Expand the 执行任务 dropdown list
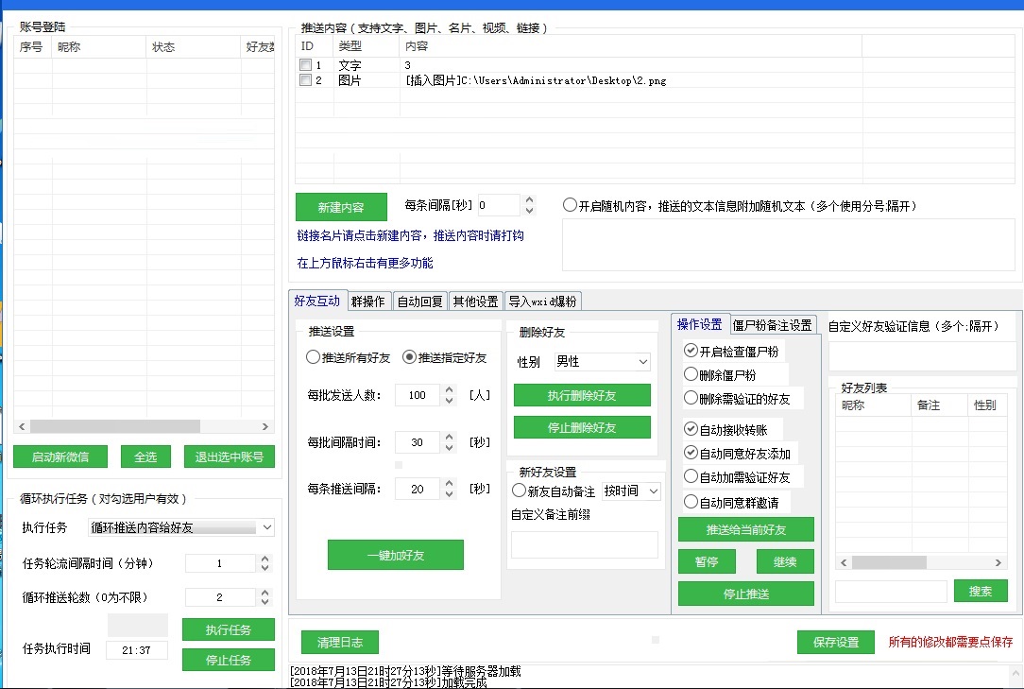The image size is (1024, 689). tap(180, 527)
